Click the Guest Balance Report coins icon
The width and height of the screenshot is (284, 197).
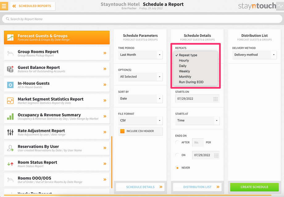(10, 69)
